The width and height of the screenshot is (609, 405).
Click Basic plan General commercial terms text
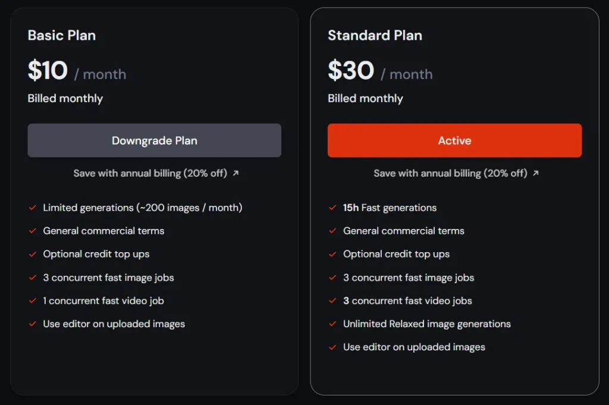[x=103, y=231]
